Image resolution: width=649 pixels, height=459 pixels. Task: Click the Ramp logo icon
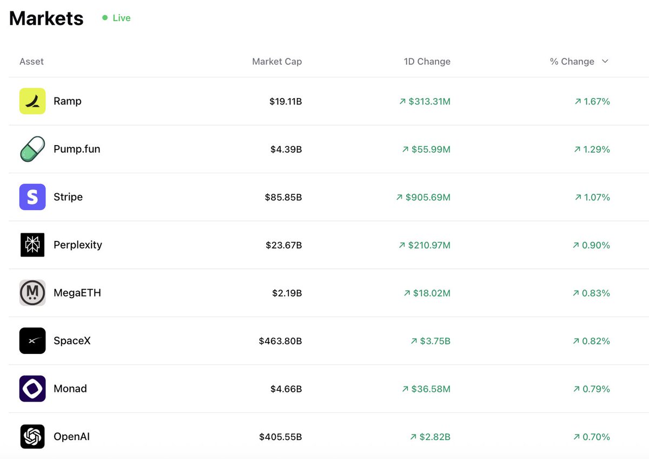[32, 101]
